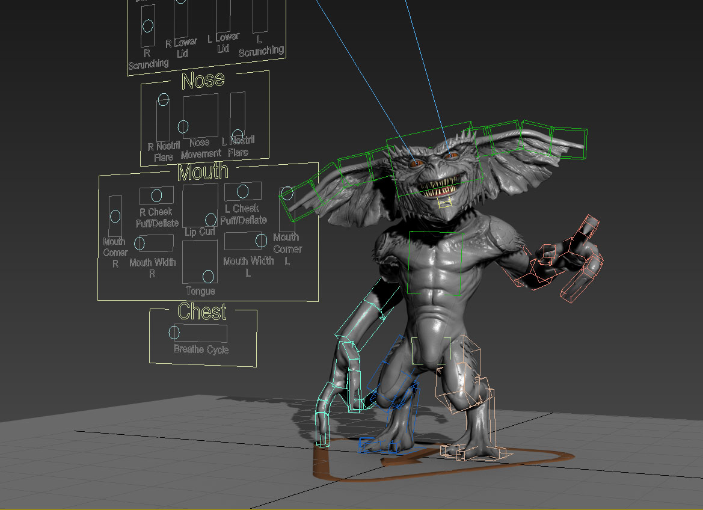Select the pelvis bracket control at hips
Screen dimensions: 703x510
pos(431,351)
